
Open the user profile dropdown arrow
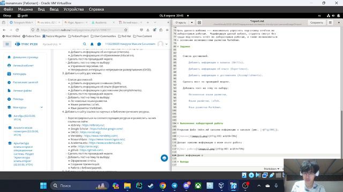coord(167,44)
